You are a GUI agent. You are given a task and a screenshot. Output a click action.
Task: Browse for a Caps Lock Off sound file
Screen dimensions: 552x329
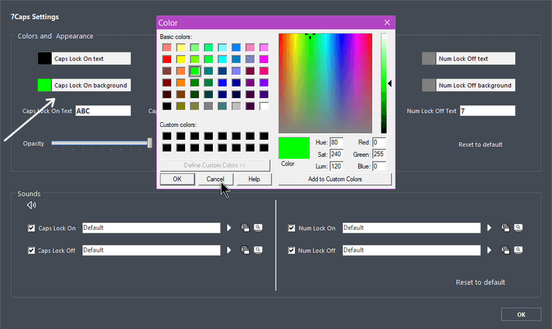[x=258, y=250]
